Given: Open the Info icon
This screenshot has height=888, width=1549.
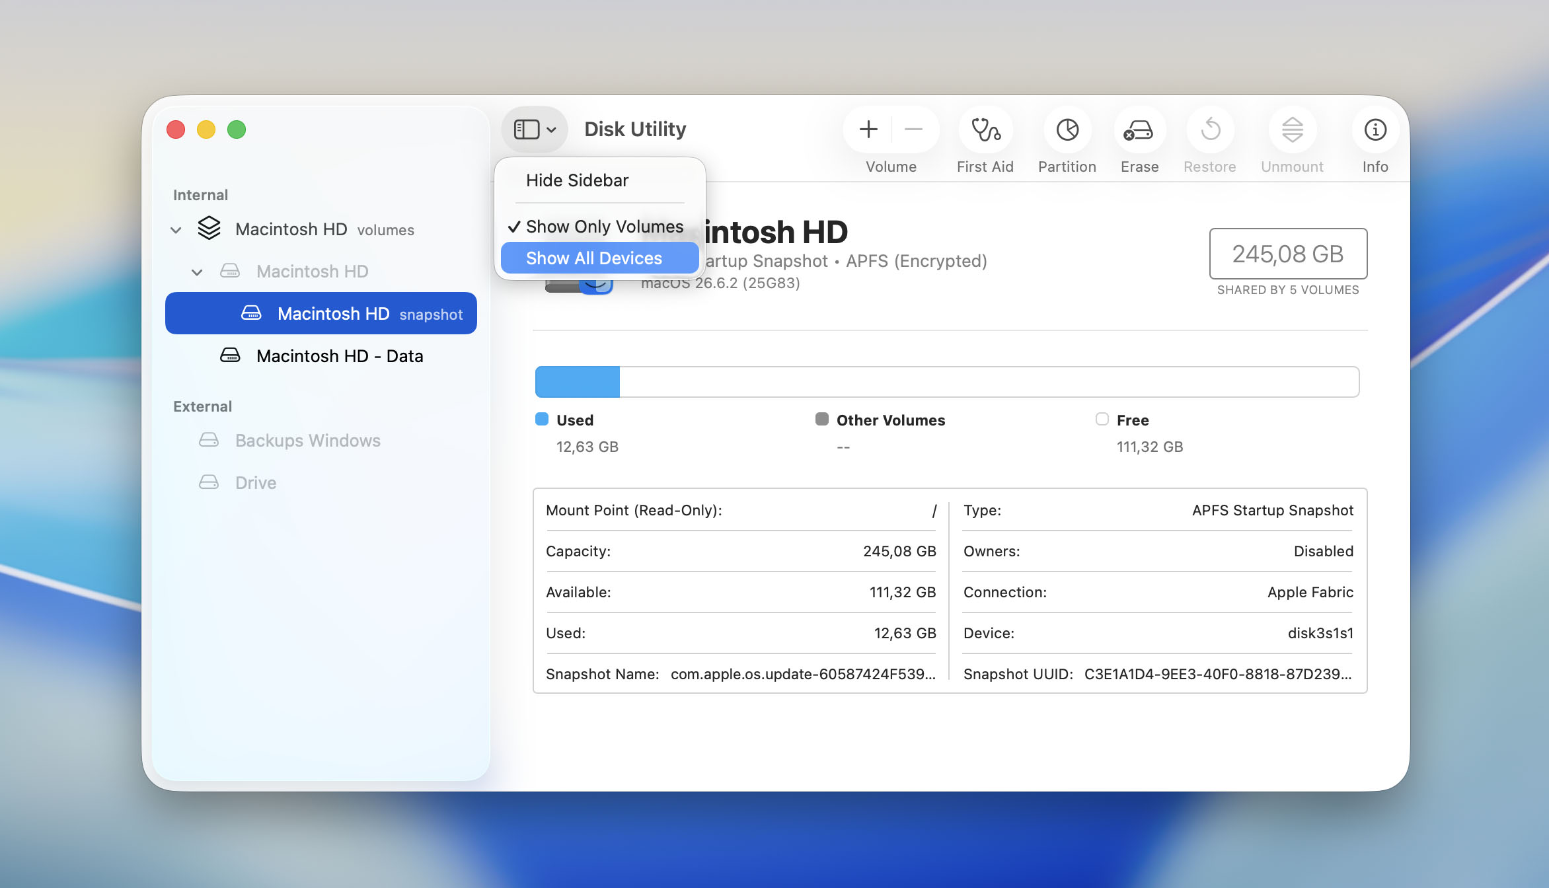Looking at the screenshot, I should point(1375,129).
